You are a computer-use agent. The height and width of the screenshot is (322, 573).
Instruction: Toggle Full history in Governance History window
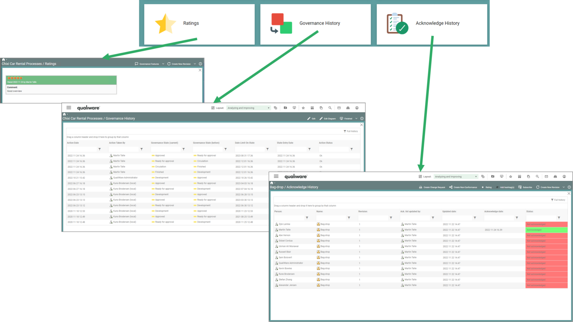point(351,131)
